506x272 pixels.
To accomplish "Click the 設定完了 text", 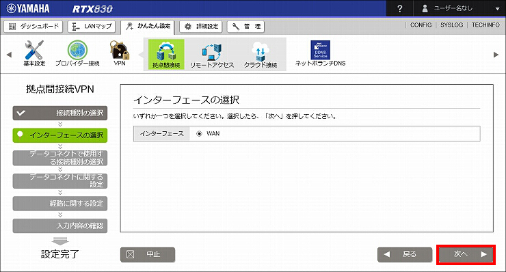I will click(60, 254).
